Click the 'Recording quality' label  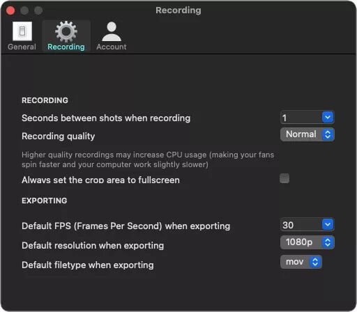coord(59,136)
